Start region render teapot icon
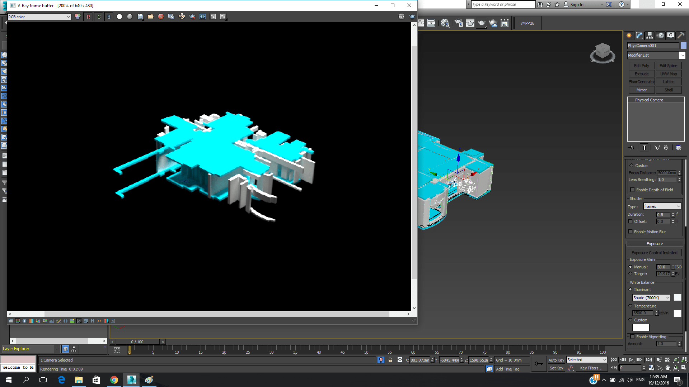The image size is (689, 387). (x=192, y=16)
